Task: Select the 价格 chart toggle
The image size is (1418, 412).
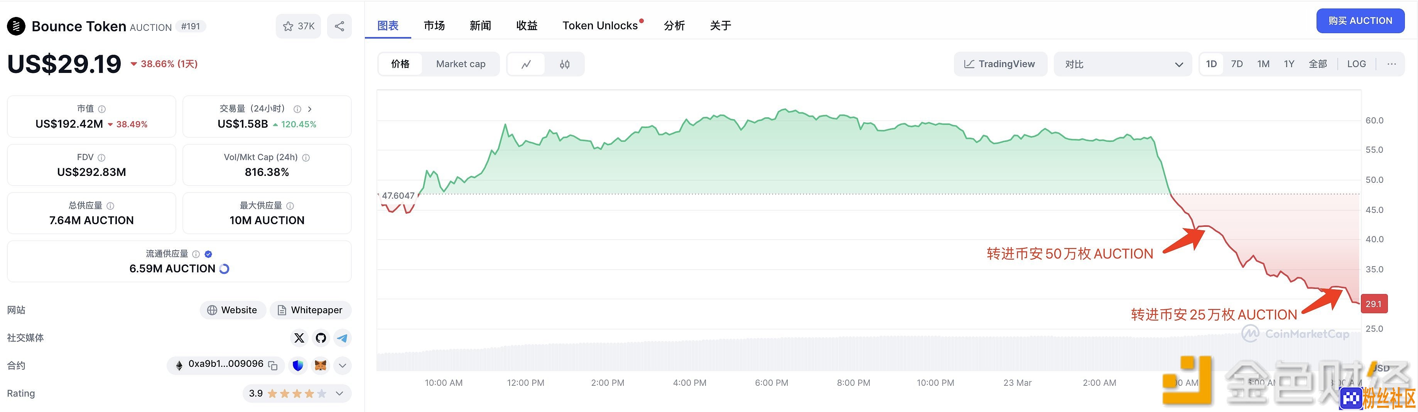Action: (x=400, y=64)
